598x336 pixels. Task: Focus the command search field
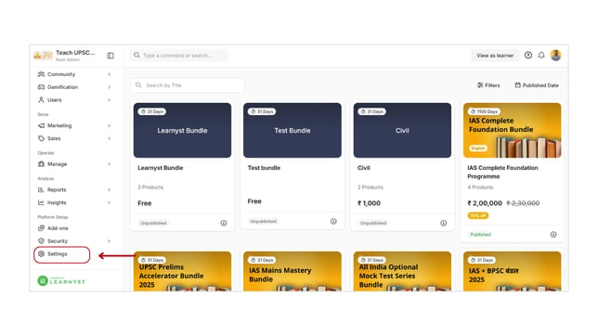[178, 56]
